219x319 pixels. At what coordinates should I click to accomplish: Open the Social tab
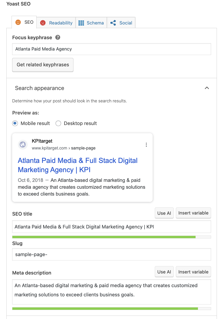[121, 23]
